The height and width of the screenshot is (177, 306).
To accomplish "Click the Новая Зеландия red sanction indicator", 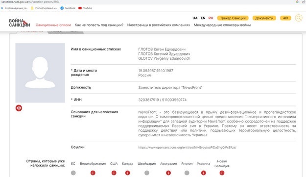I will (x=222, y=173).
